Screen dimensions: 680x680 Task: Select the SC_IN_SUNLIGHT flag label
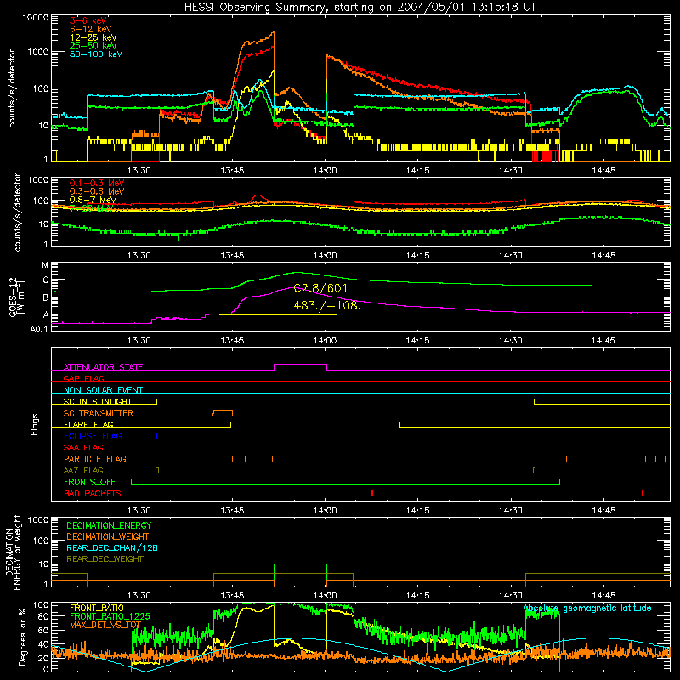[98, 401]
